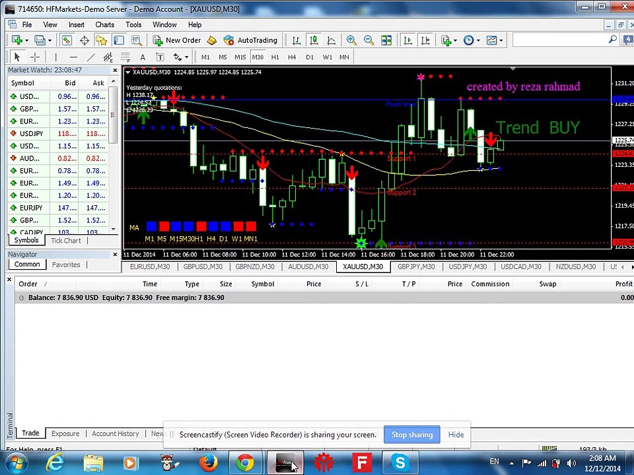Select the arrow Cursor tool

(17, 57)
